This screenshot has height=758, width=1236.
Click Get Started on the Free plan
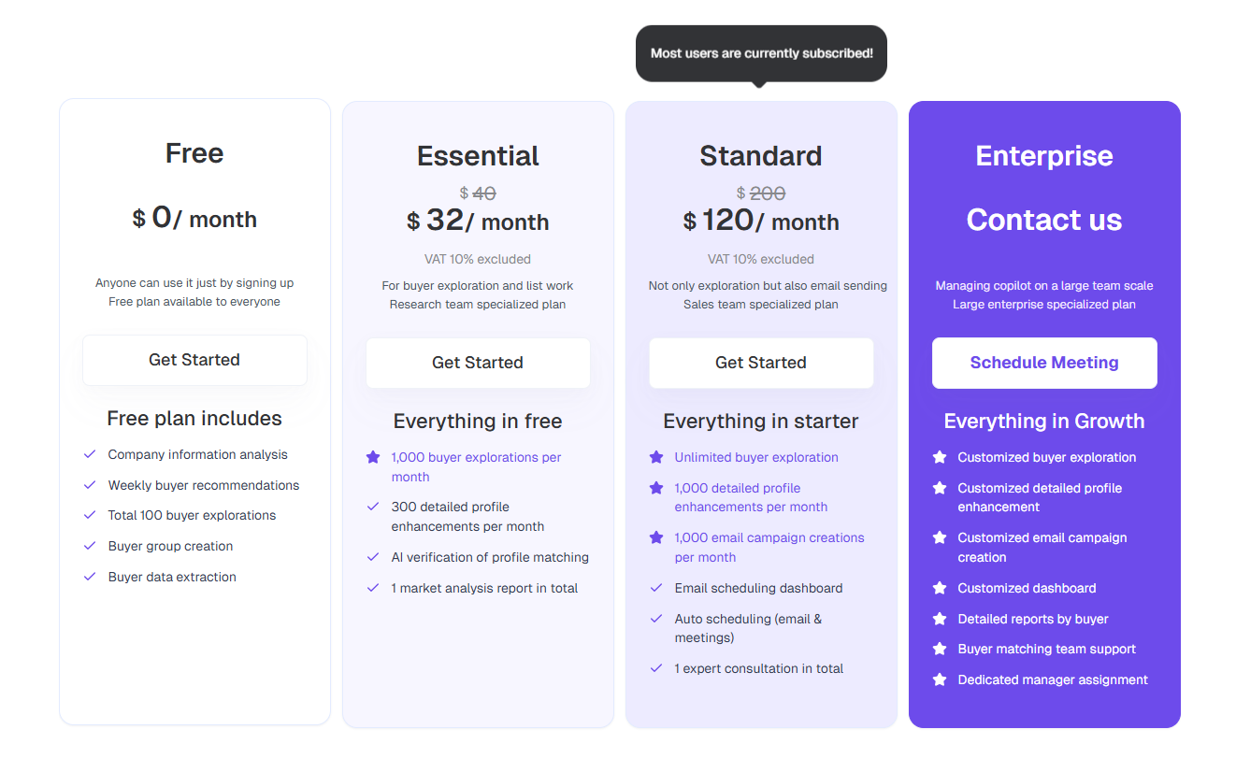tap(194, 360)
